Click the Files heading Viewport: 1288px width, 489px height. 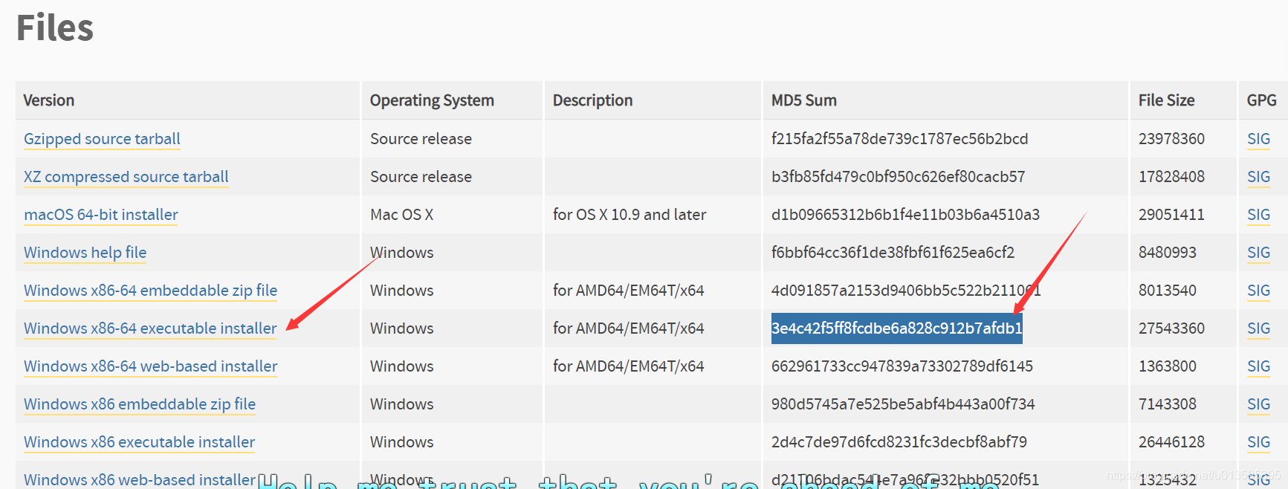[55, 28]
